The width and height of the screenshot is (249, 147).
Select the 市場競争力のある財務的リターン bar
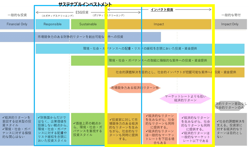80,37
